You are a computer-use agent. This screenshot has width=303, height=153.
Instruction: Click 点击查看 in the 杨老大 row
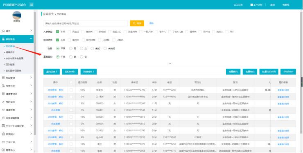click(52, 90)
